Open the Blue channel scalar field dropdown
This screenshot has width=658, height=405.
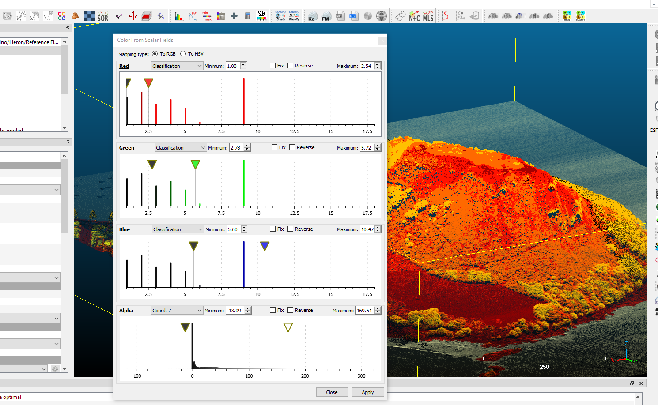[x=178, y=229]
